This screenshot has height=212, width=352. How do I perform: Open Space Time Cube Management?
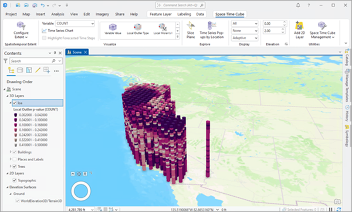(x=322, y=30)
